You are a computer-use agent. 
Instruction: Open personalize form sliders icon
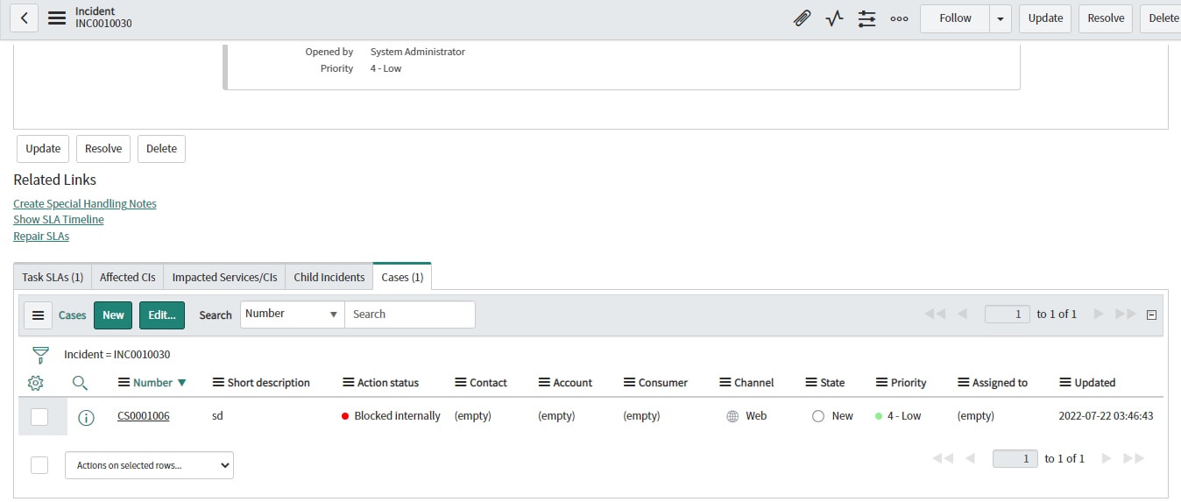pos(867,18)
